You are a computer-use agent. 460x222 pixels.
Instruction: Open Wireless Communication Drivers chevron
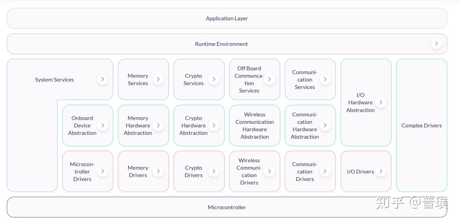pyautogui.click(x=269, y=171)
